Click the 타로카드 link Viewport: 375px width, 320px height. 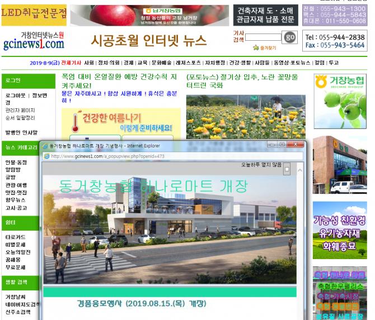coord(15,237)
